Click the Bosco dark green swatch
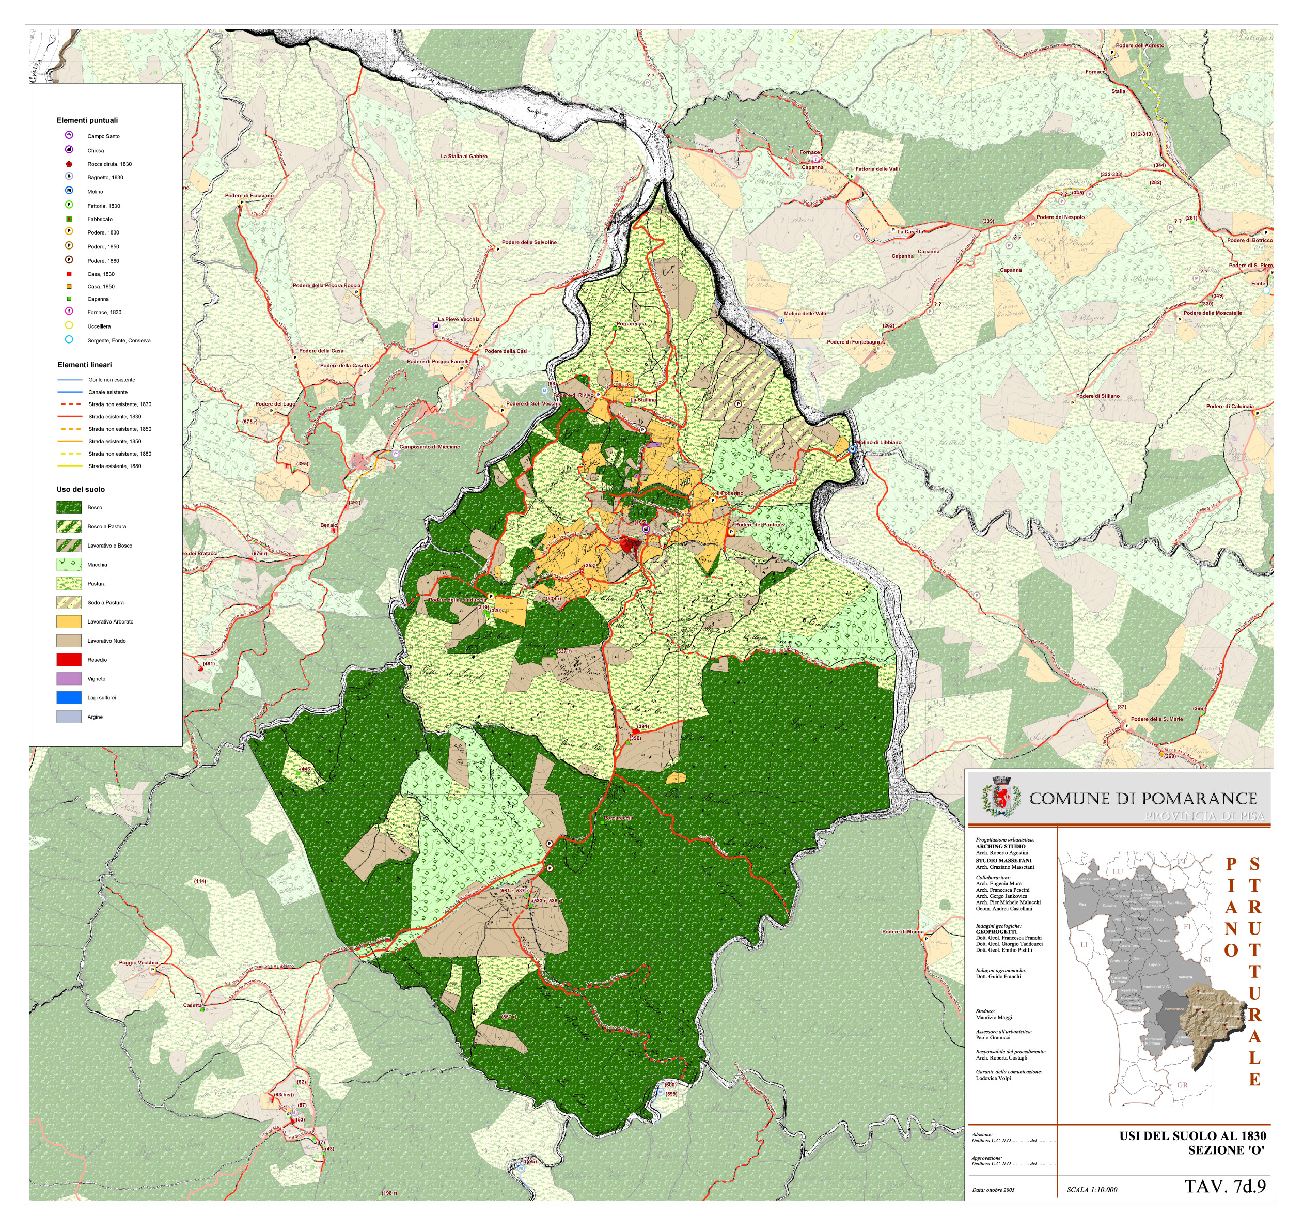This screenshot has width=1303, height=1230. click(69, 507)
